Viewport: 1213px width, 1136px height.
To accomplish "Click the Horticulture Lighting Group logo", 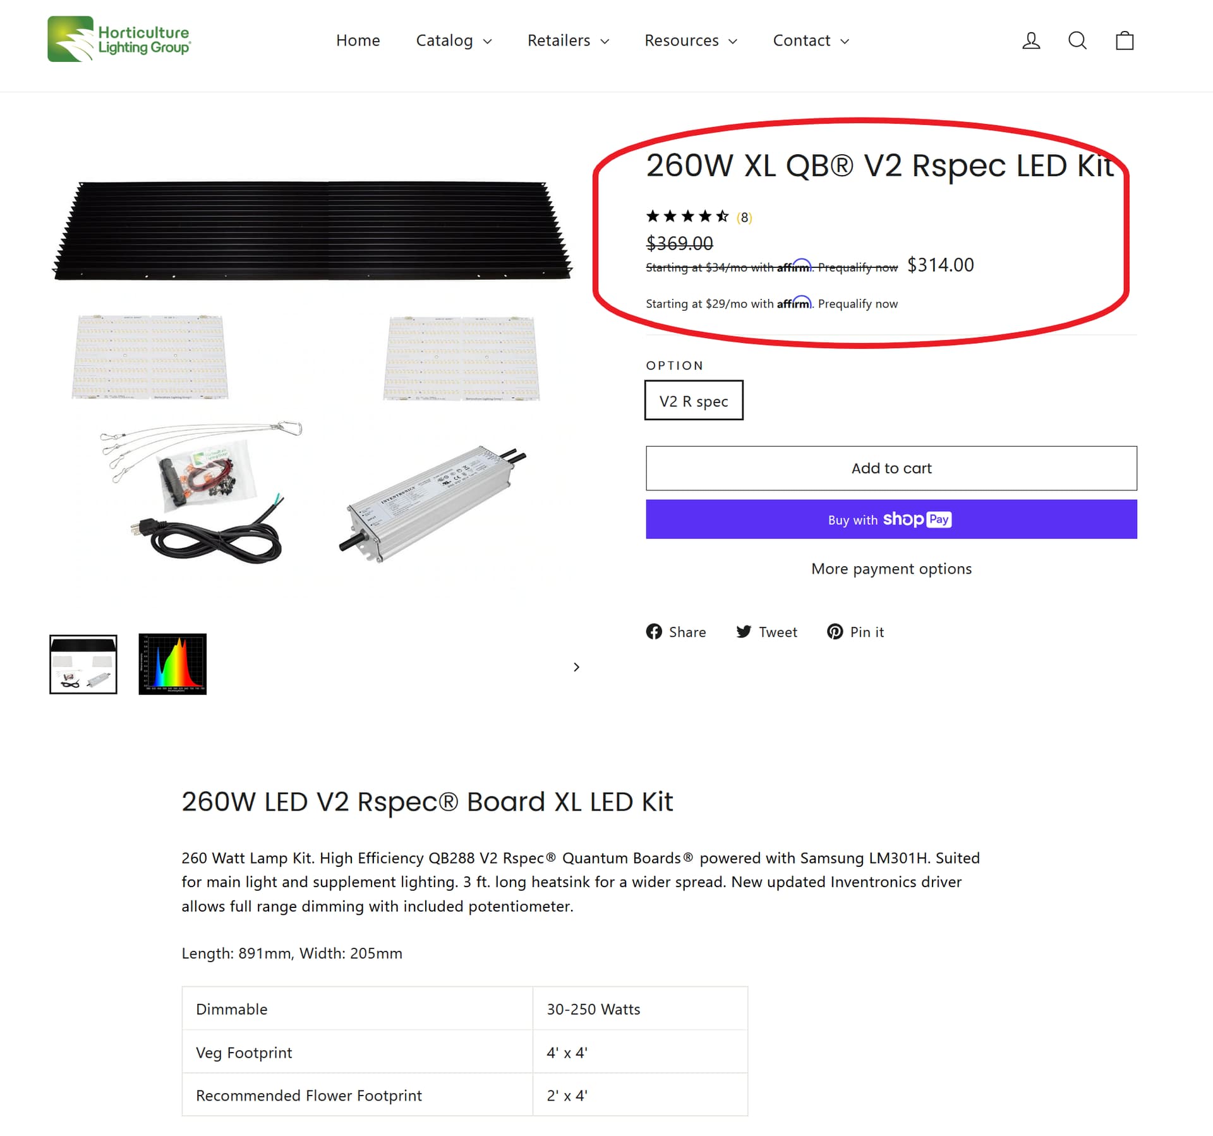I will (x=119, y=39).
